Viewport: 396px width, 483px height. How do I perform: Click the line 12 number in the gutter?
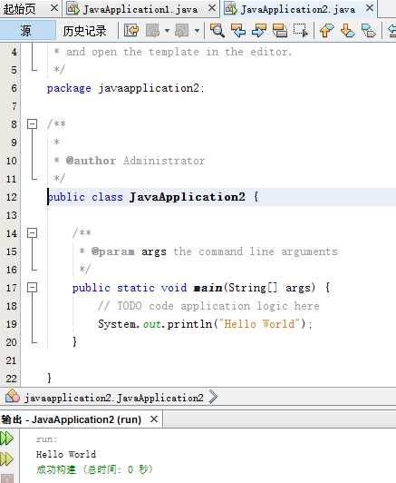point(12,197)
